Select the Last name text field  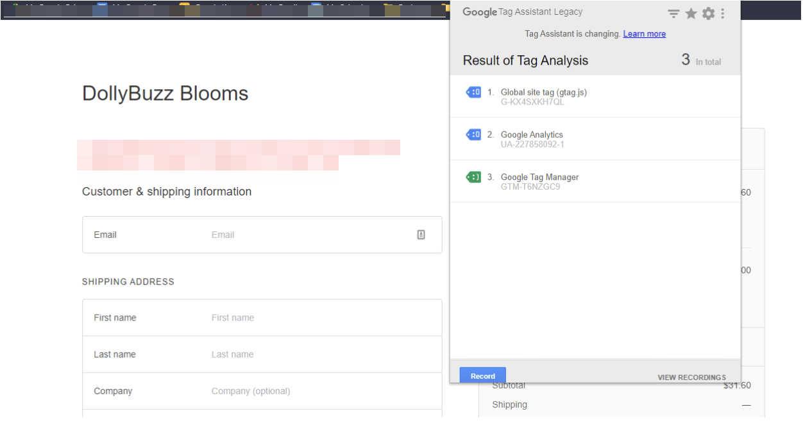(x=321, y=354)
